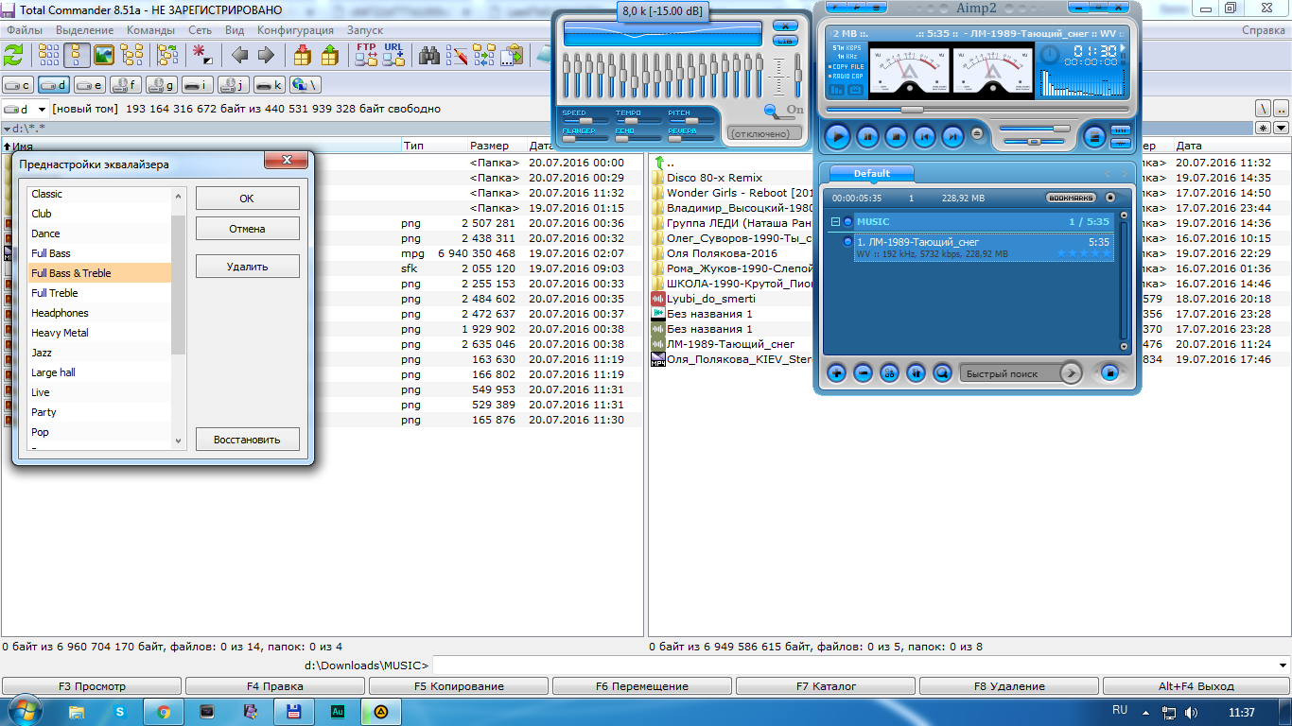
Task: Toggle COPY FILE option in Aimp2
Action: coord(847,67)
